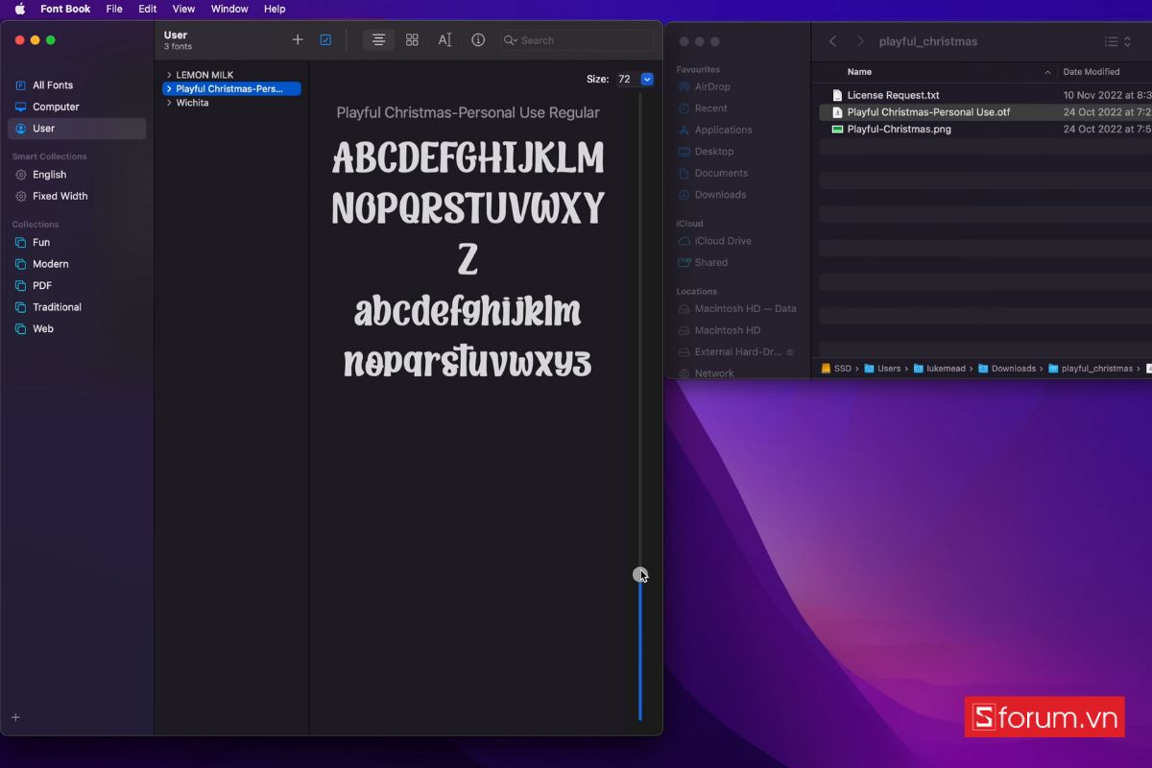Select All Fonts in the sidebar
The width and height of the screenshot is (1152, 768).
77,85
